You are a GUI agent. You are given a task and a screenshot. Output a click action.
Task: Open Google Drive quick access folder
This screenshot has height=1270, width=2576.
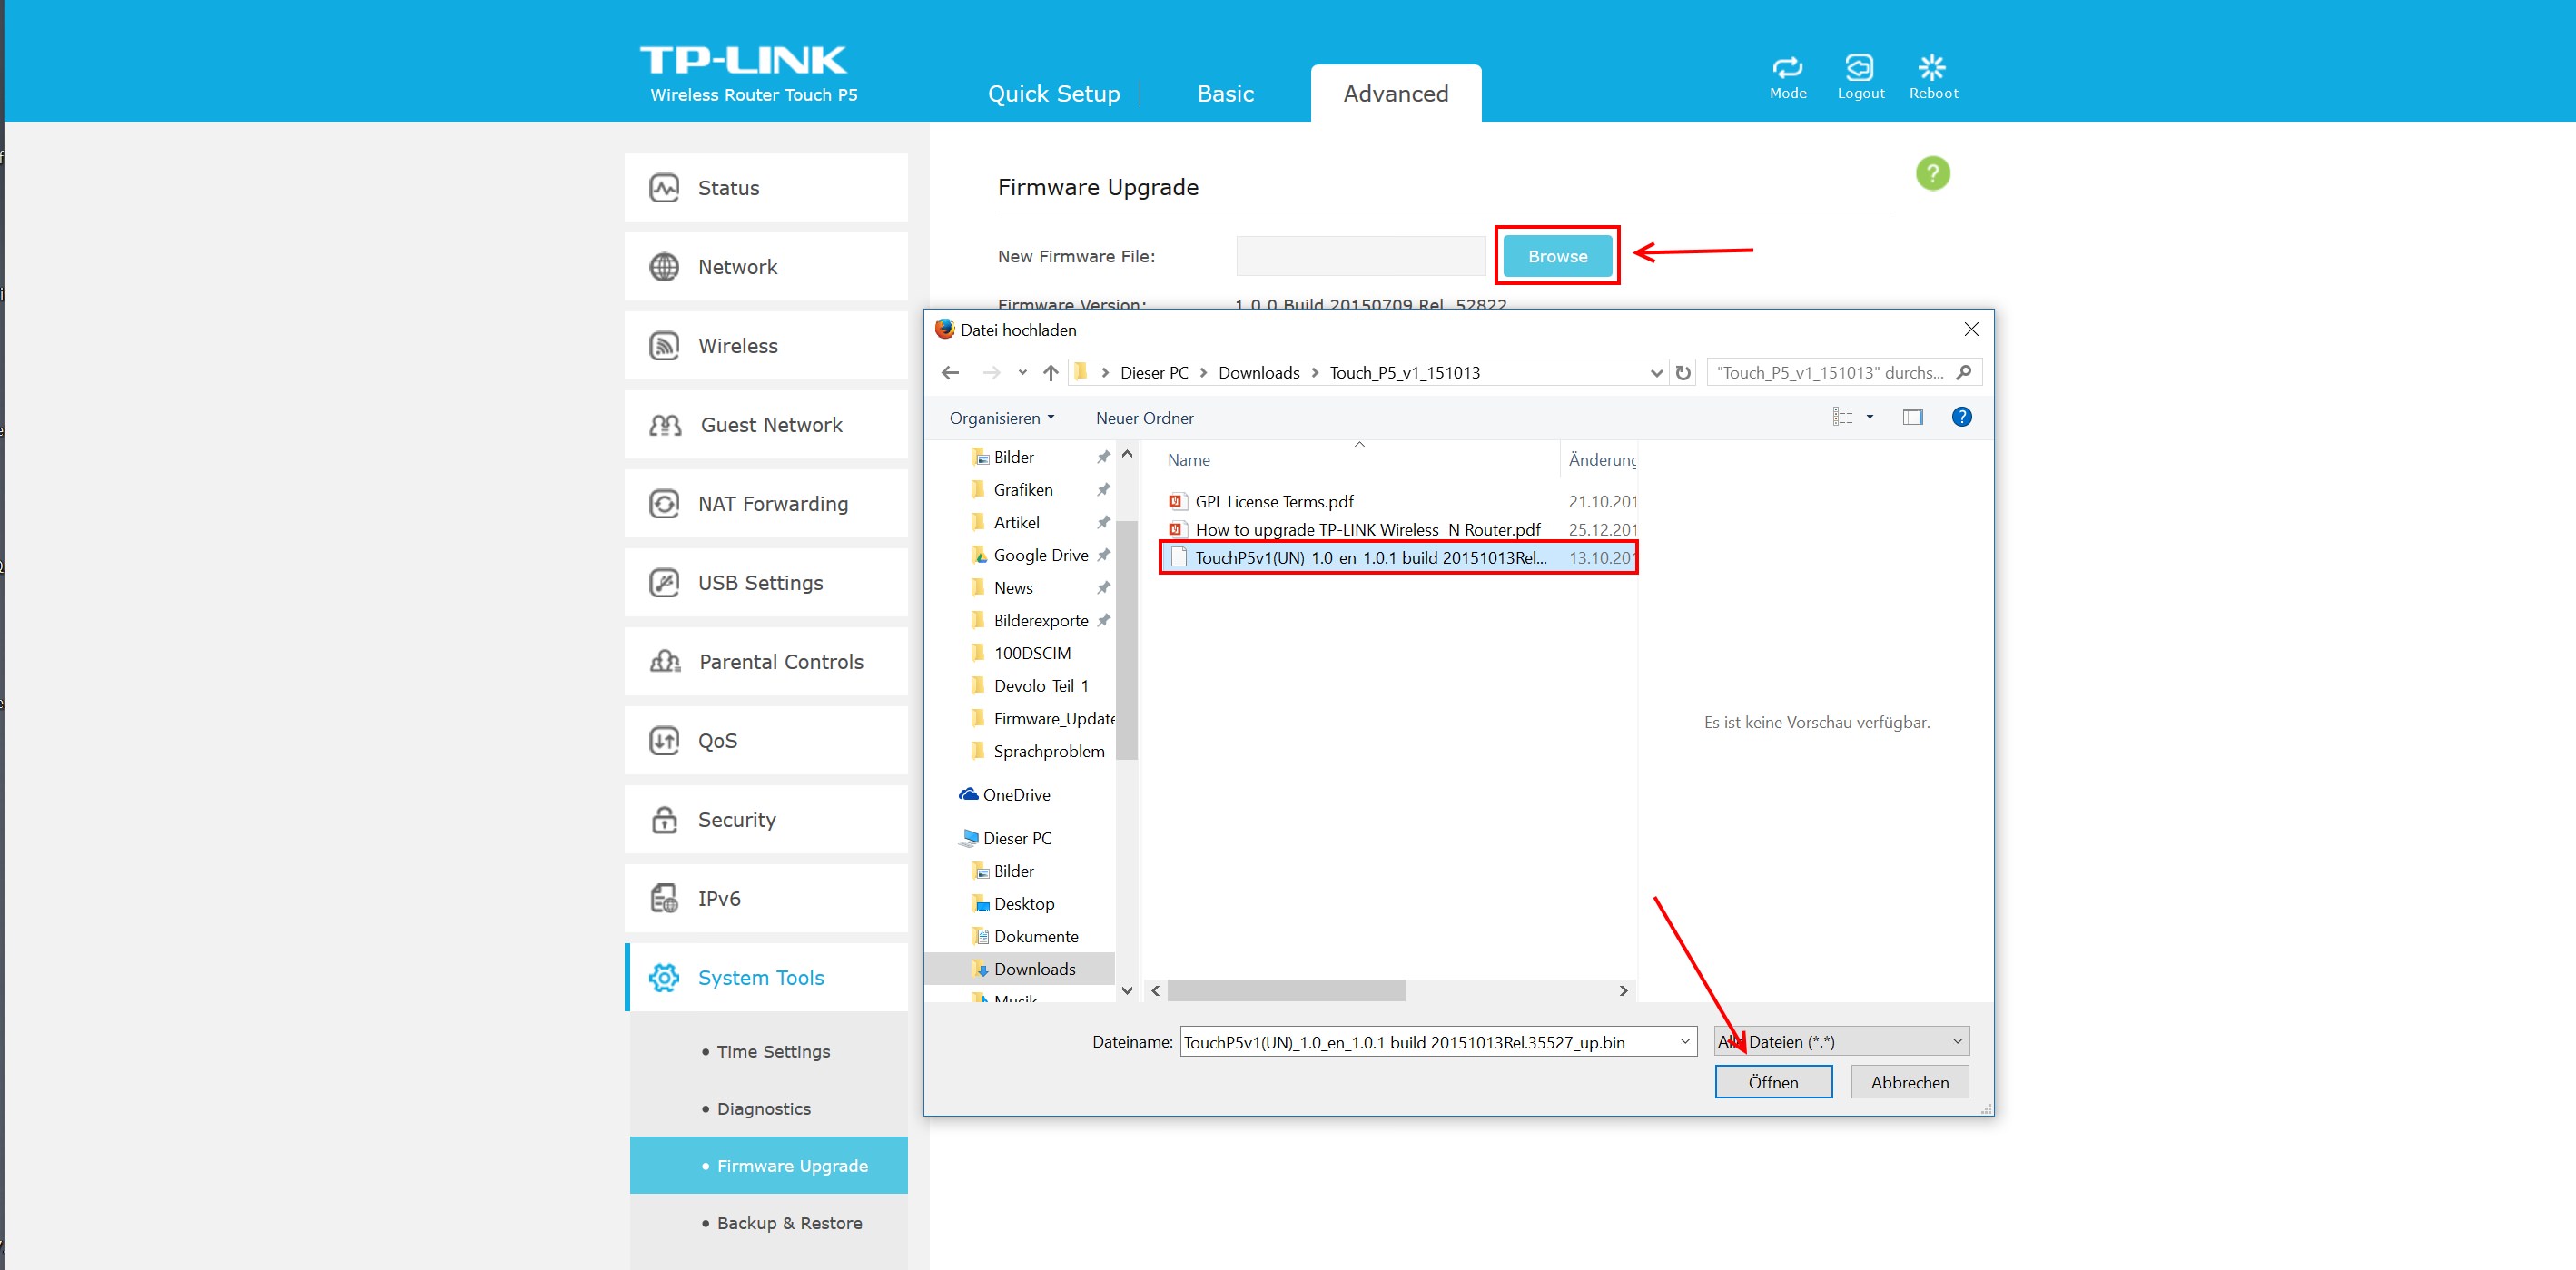[x=1040, y=555]
